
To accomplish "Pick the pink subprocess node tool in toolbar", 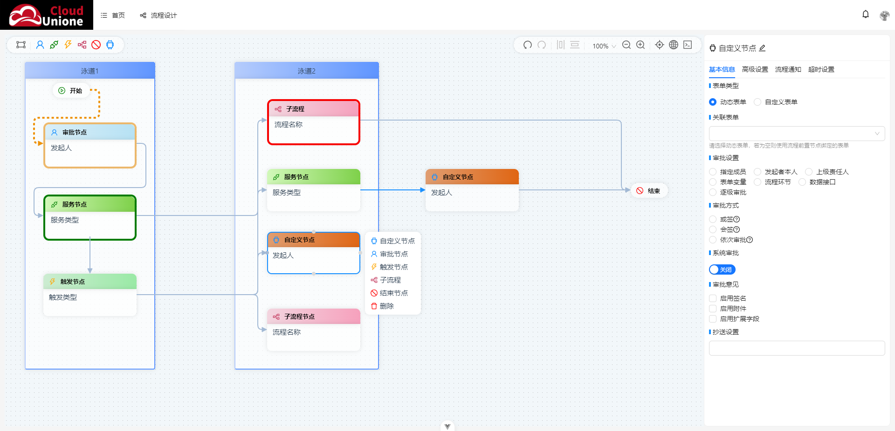I will point(82,45).
